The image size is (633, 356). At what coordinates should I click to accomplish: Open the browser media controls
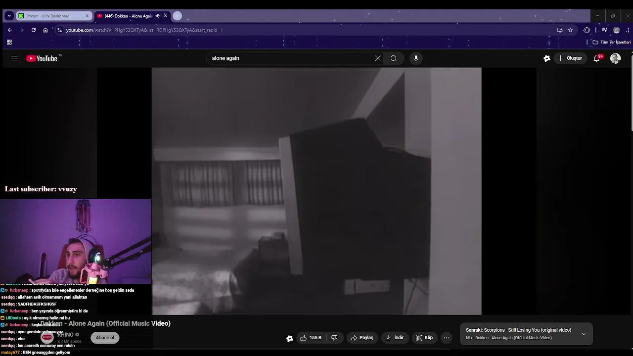(x=605, y=30)
